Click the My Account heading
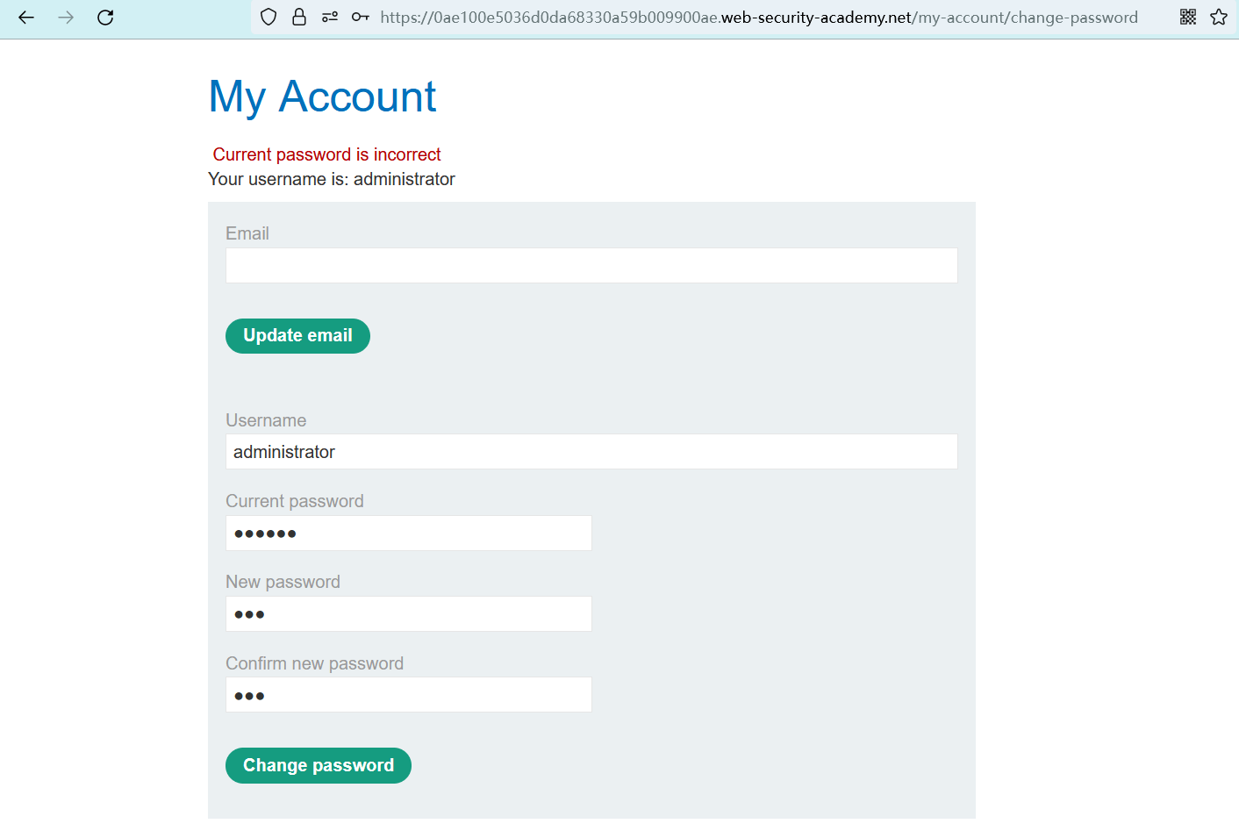The width and height of the screenshot is (1239, 838). coord(322,97)
